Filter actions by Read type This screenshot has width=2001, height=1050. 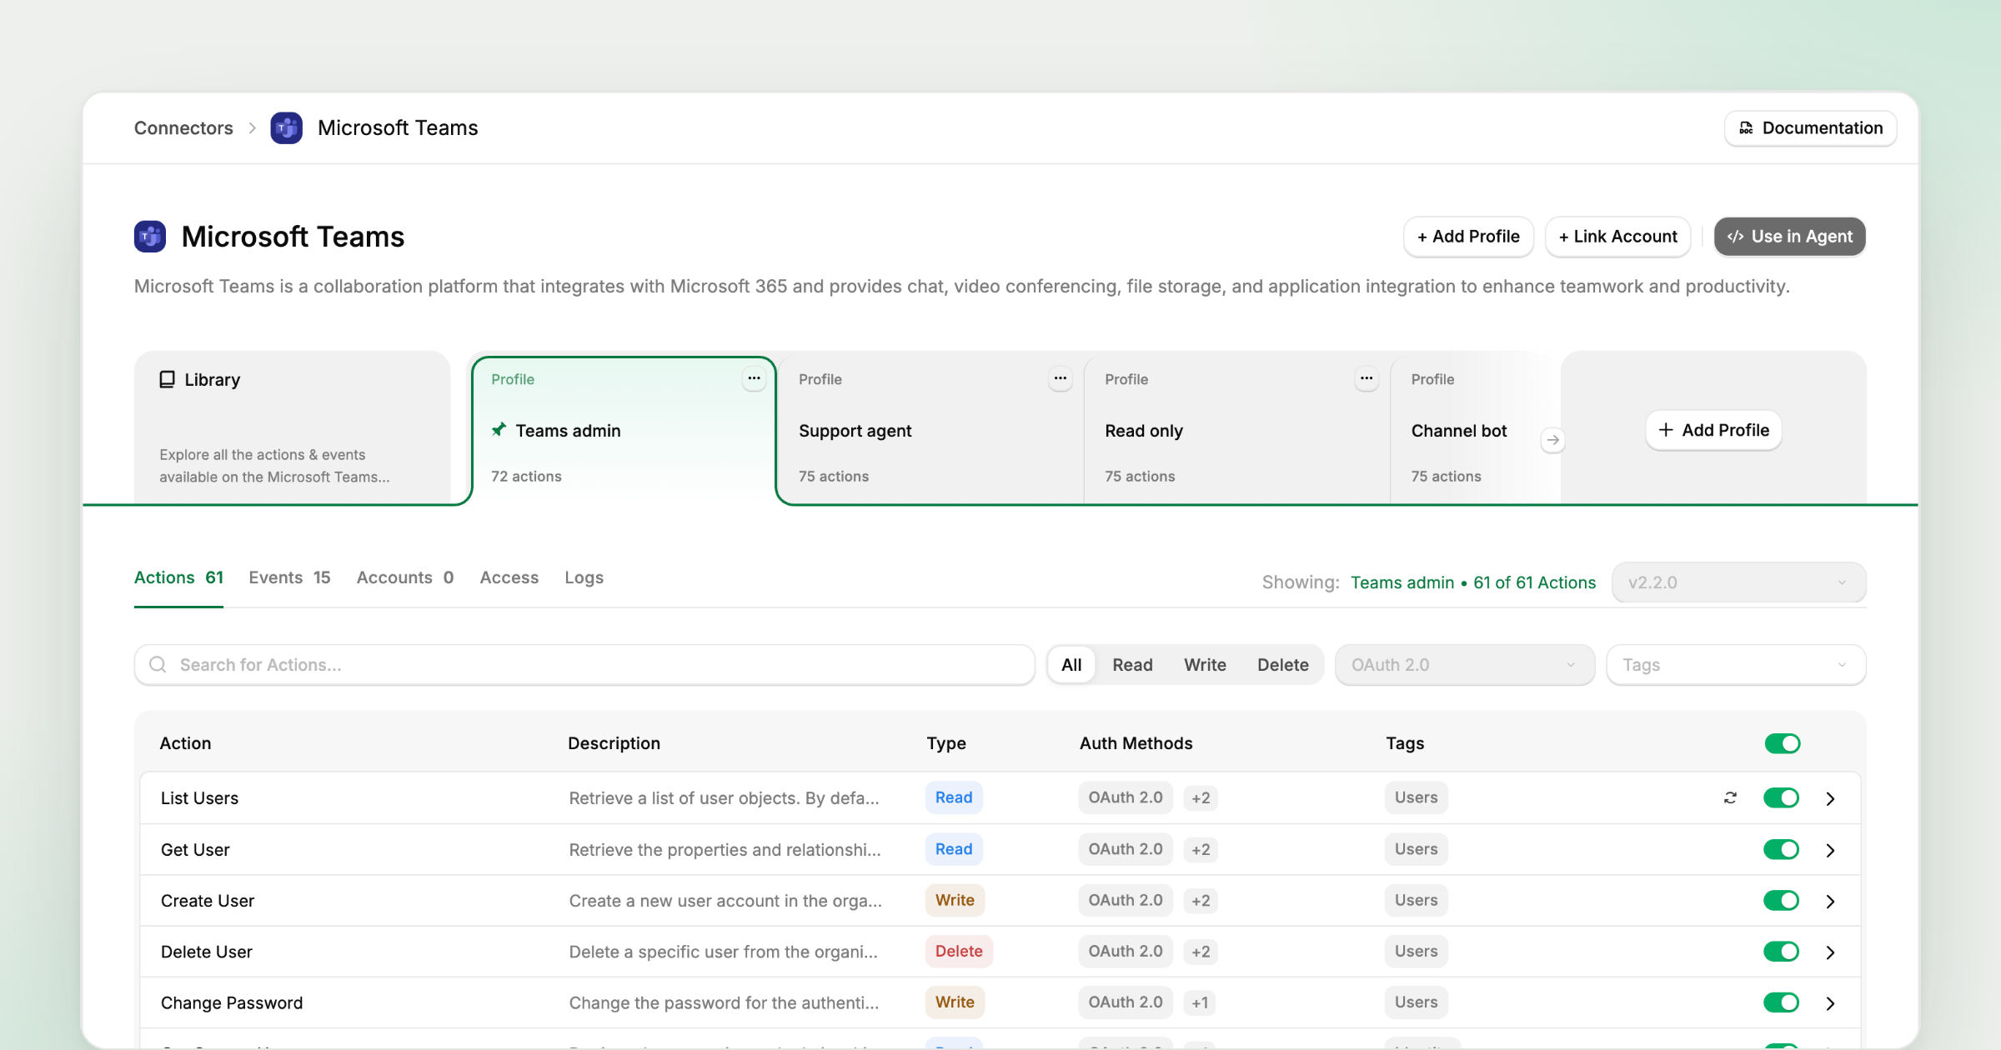(x=1132, y=664)
